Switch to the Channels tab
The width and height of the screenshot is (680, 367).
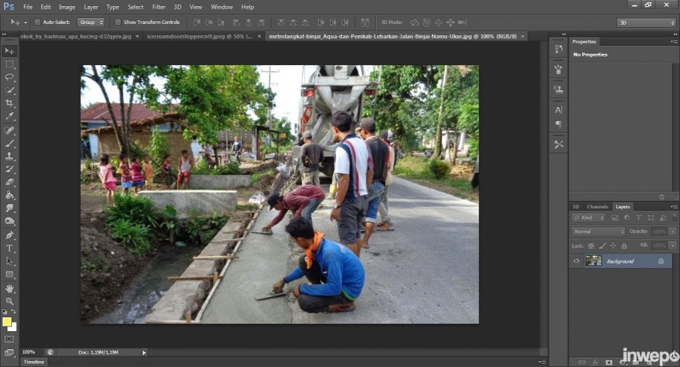point(597,206)
